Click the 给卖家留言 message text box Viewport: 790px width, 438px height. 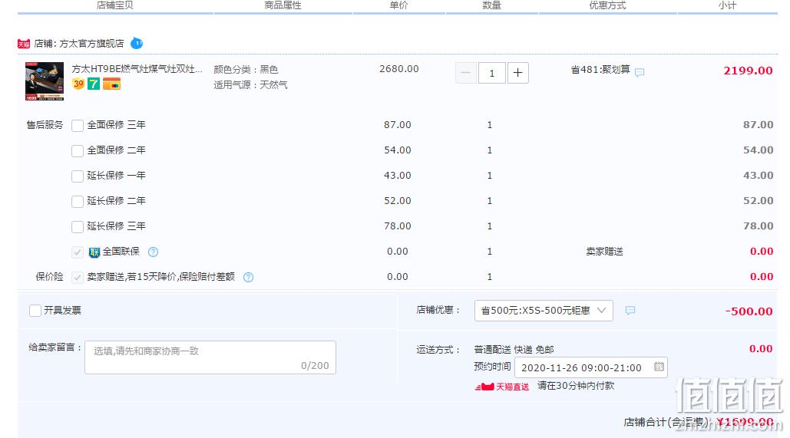pyautogui.click(x=210, y=357)
